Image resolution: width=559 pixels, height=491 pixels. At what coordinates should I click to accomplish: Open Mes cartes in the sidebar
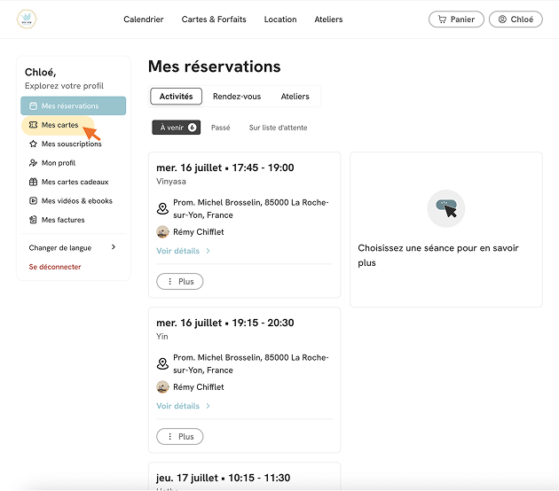point(58,125)
